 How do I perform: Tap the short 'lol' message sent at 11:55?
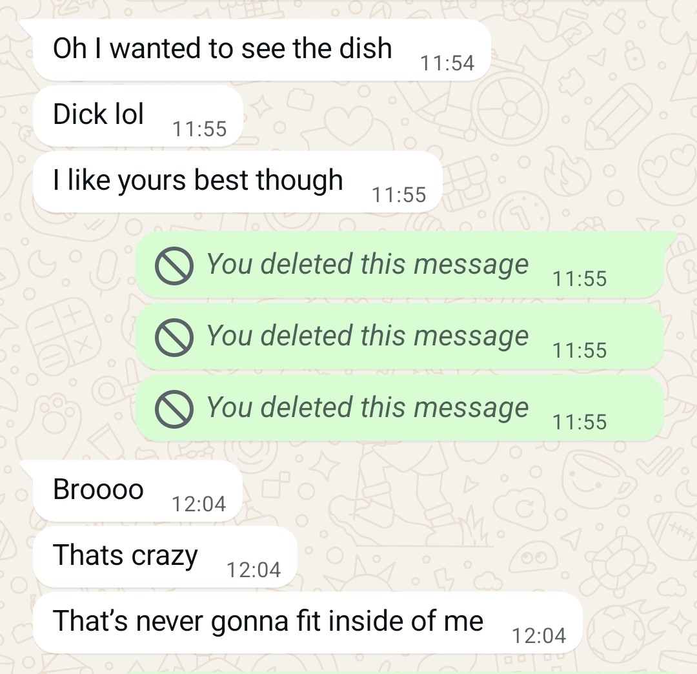tap(138, 116)
